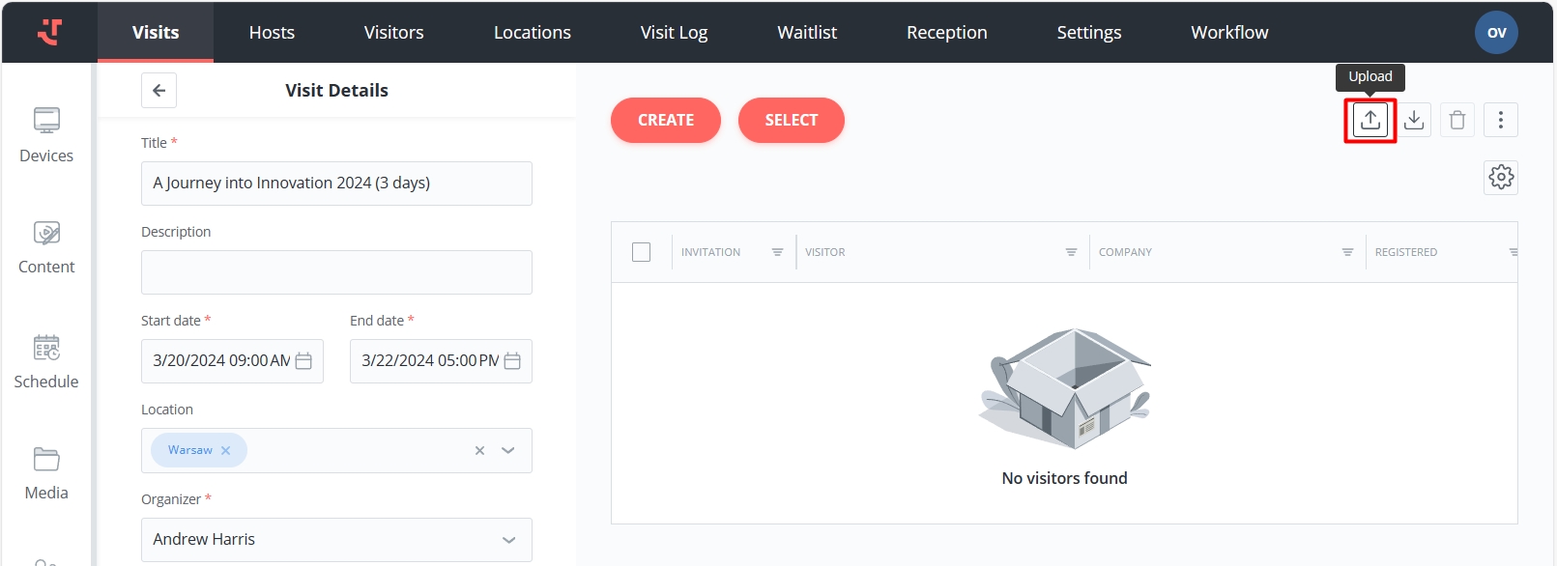The image size is (1557, 566).
Task: Open Schedule in the sidebar
Action: [46, 361]
